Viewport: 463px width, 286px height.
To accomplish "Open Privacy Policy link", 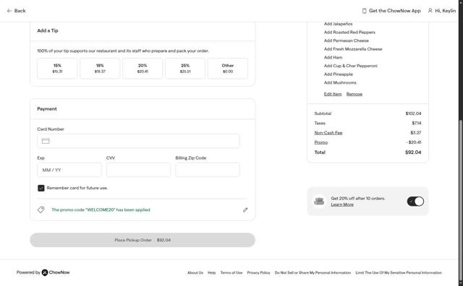I will pyautogui.click(x=259, y=273).
